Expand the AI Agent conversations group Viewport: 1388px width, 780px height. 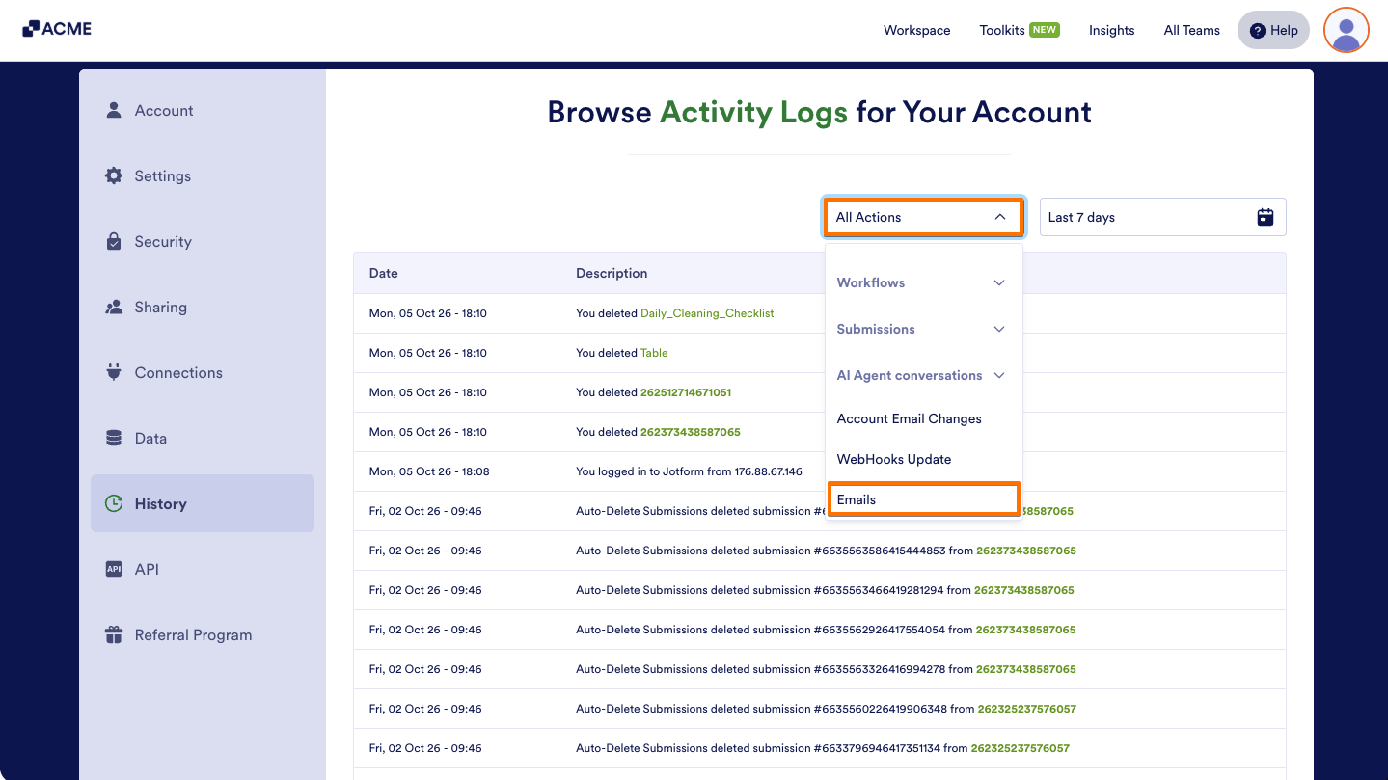922,375
